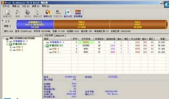Viewport: 169px width, 99px height.
Task: Select E: NTFS 20.0GB partition in disk bar
Action: [138, 24]
